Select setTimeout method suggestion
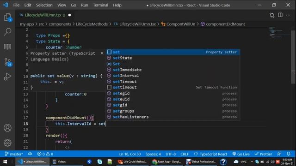The width and height of the screenshot is (296, 166). 173,82
